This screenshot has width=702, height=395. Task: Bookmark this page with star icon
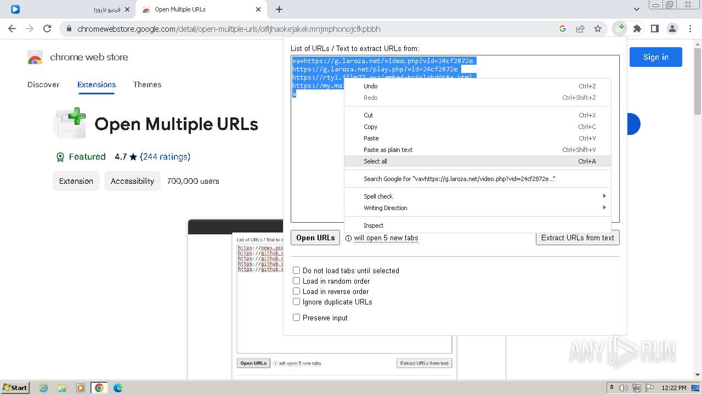coord(598,29)
